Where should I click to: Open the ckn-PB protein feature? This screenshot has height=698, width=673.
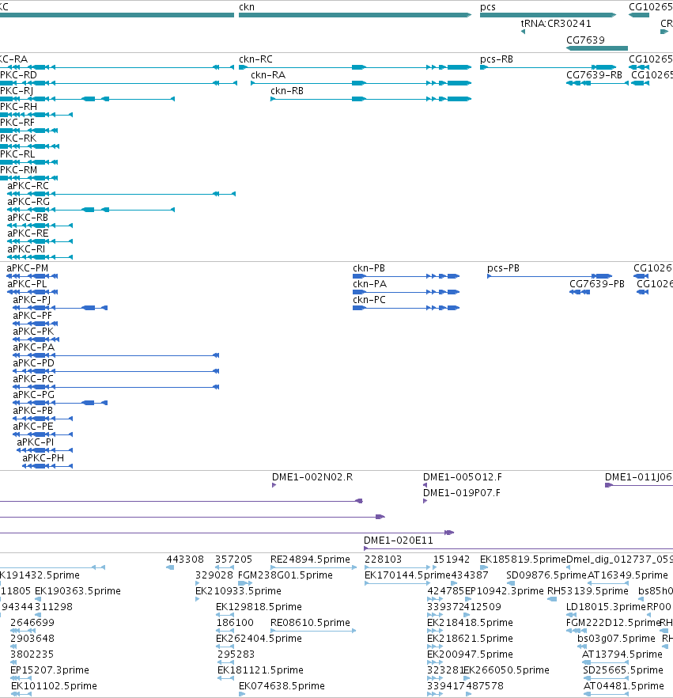(406, 276)
